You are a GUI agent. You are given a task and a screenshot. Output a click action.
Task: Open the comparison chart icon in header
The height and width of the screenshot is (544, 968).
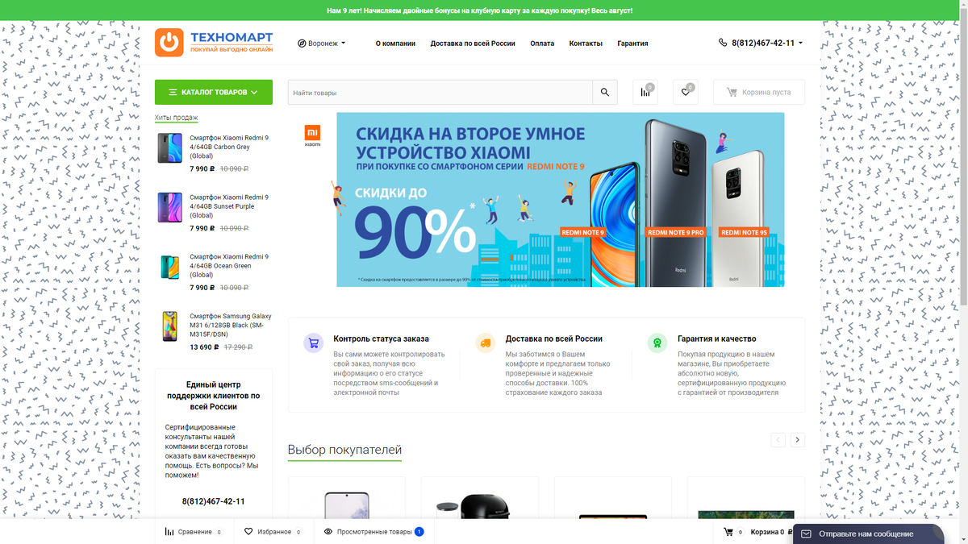[645, 93]
